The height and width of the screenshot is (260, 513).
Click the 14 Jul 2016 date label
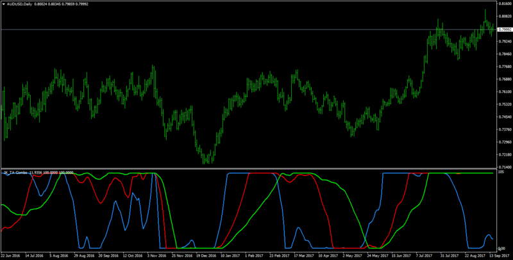click(35, 256)
